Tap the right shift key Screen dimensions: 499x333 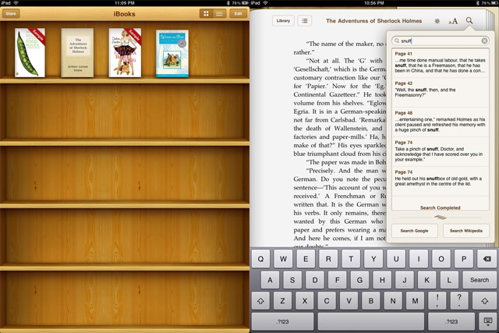tap(484, 300)
